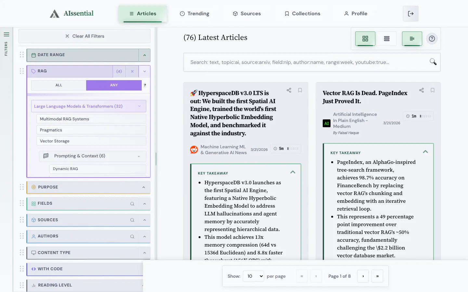Select the Vector Storage tag
Screen dimensions: 468x292
pyautogui.click(x=91, y=141)
